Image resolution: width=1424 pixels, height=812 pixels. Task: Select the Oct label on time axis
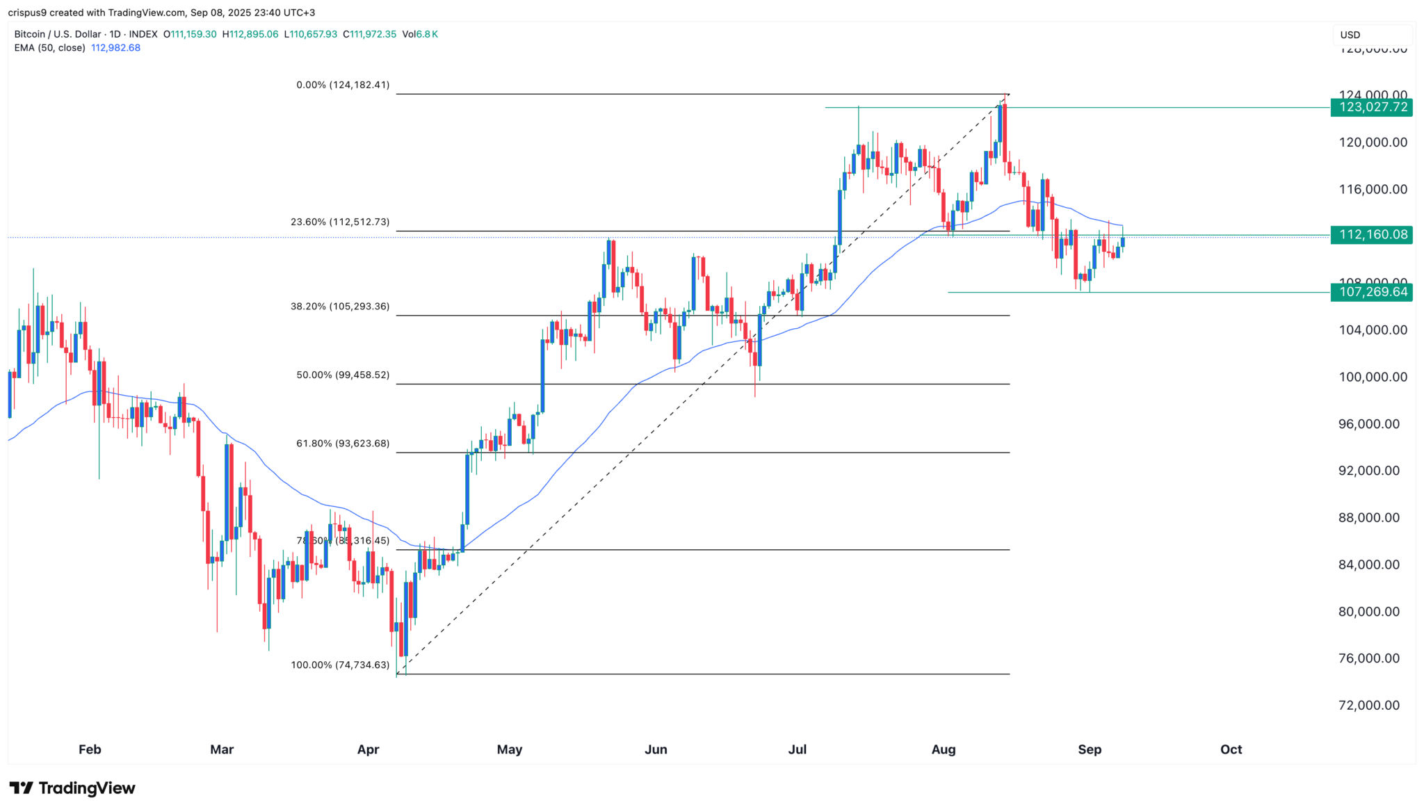[1231, 749]
